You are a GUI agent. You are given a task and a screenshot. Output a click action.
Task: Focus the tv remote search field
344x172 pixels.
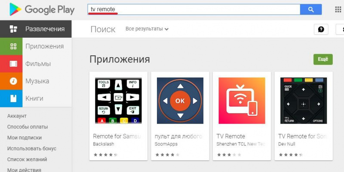(x=194, y=9)
